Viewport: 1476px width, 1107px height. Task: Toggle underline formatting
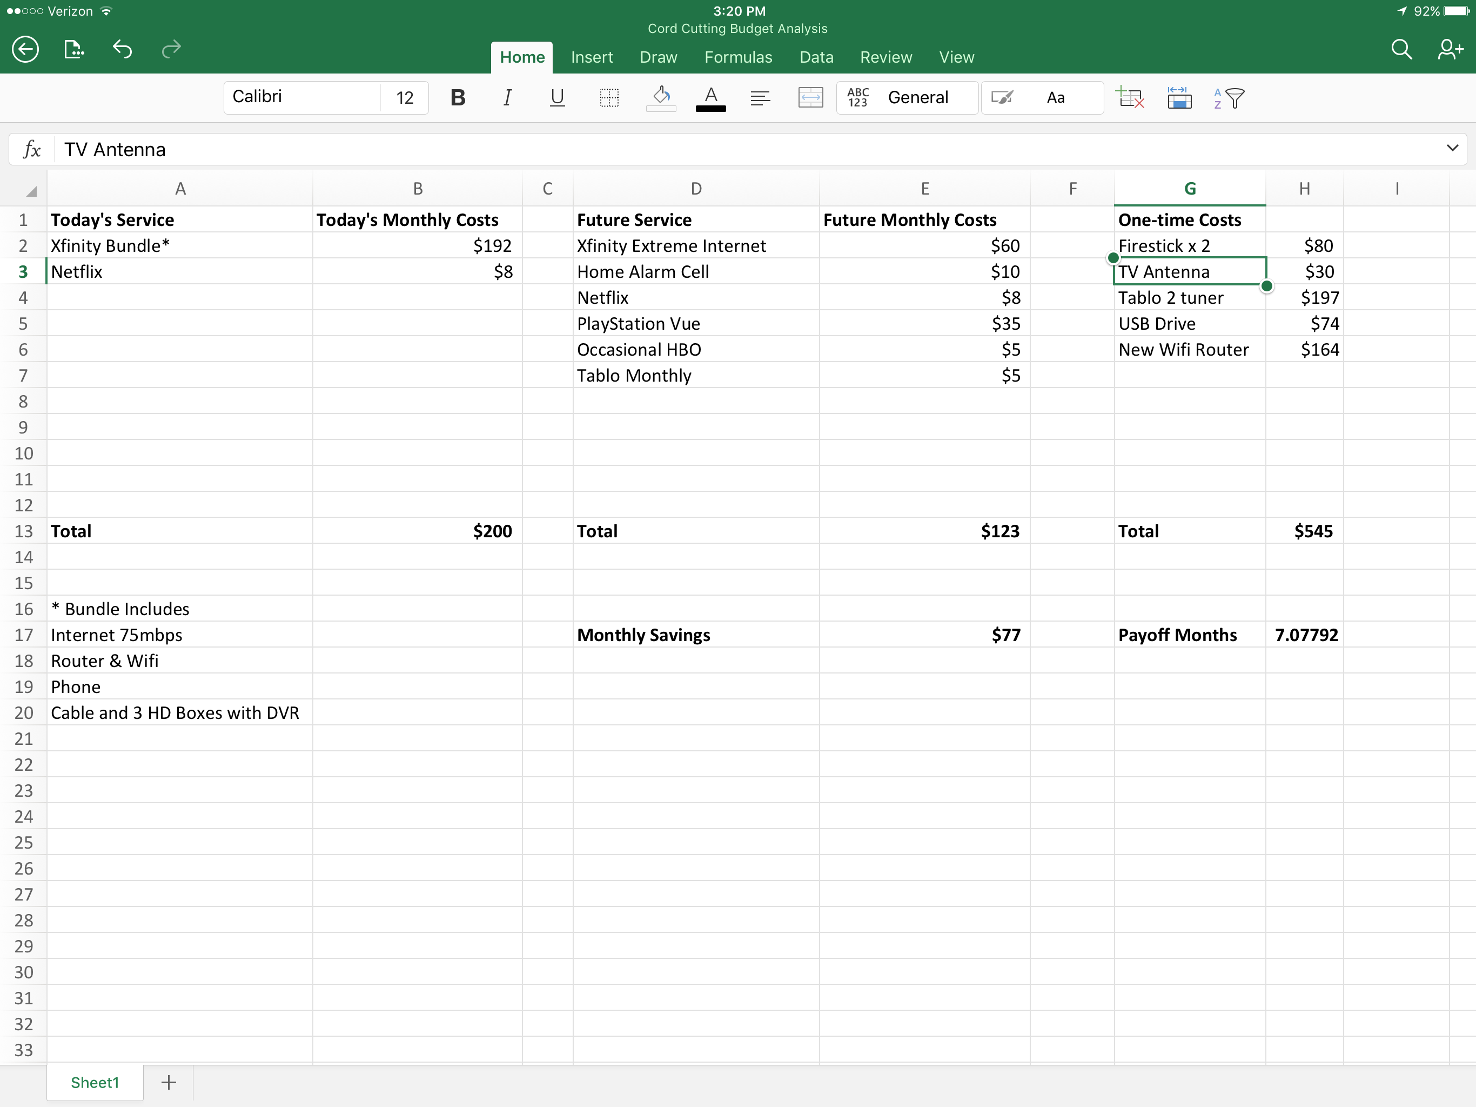[x=556, y=98]
